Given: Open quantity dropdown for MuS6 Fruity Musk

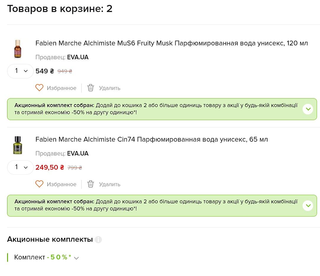Looking at the screenshot, I should [x=20, y=71].
